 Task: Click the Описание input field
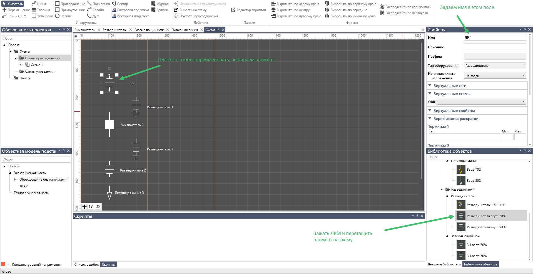[495, 47]
